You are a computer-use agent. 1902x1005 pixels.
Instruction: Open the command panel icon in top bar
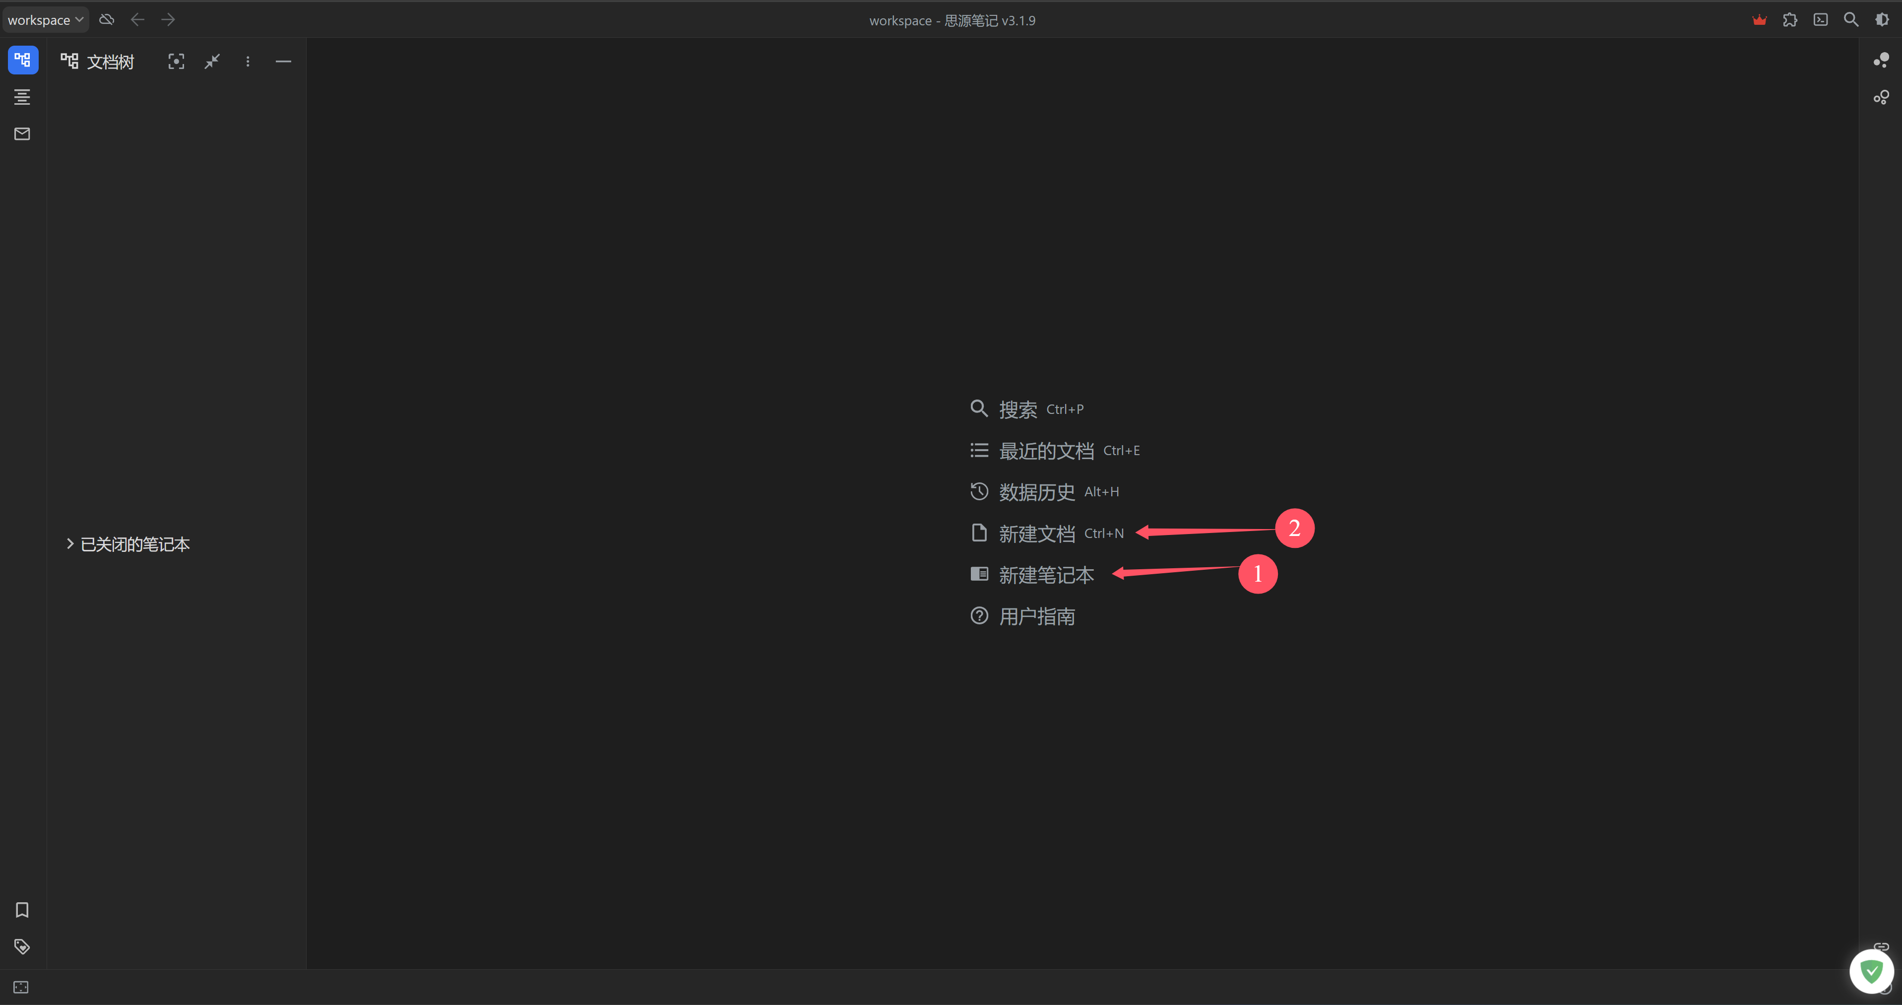[1820, 20]
